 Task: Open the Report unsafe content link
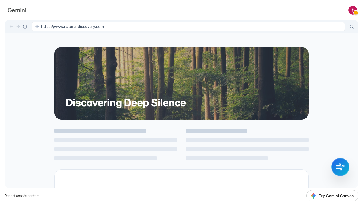(x=22, y=196)
